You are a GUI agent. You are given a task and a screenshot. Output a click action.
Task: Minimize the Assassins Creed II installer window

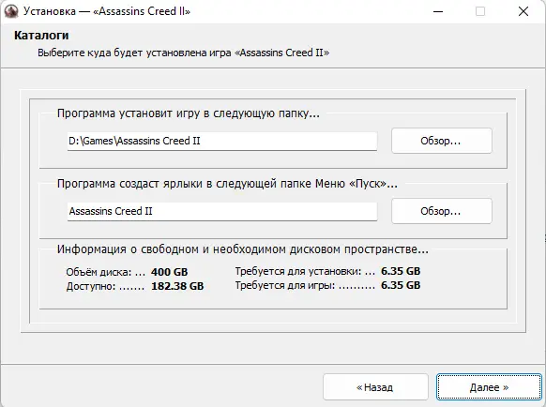(x=438, y=11)
